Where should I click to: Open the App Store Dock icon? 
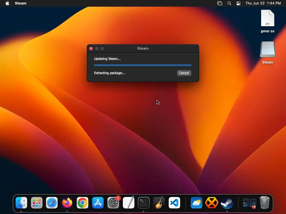click(98, 203)
